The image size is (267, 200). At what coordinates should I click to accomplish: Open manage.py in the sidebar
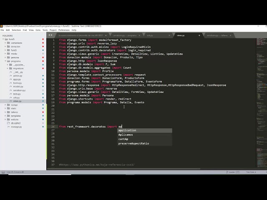[x=16, y=127]
